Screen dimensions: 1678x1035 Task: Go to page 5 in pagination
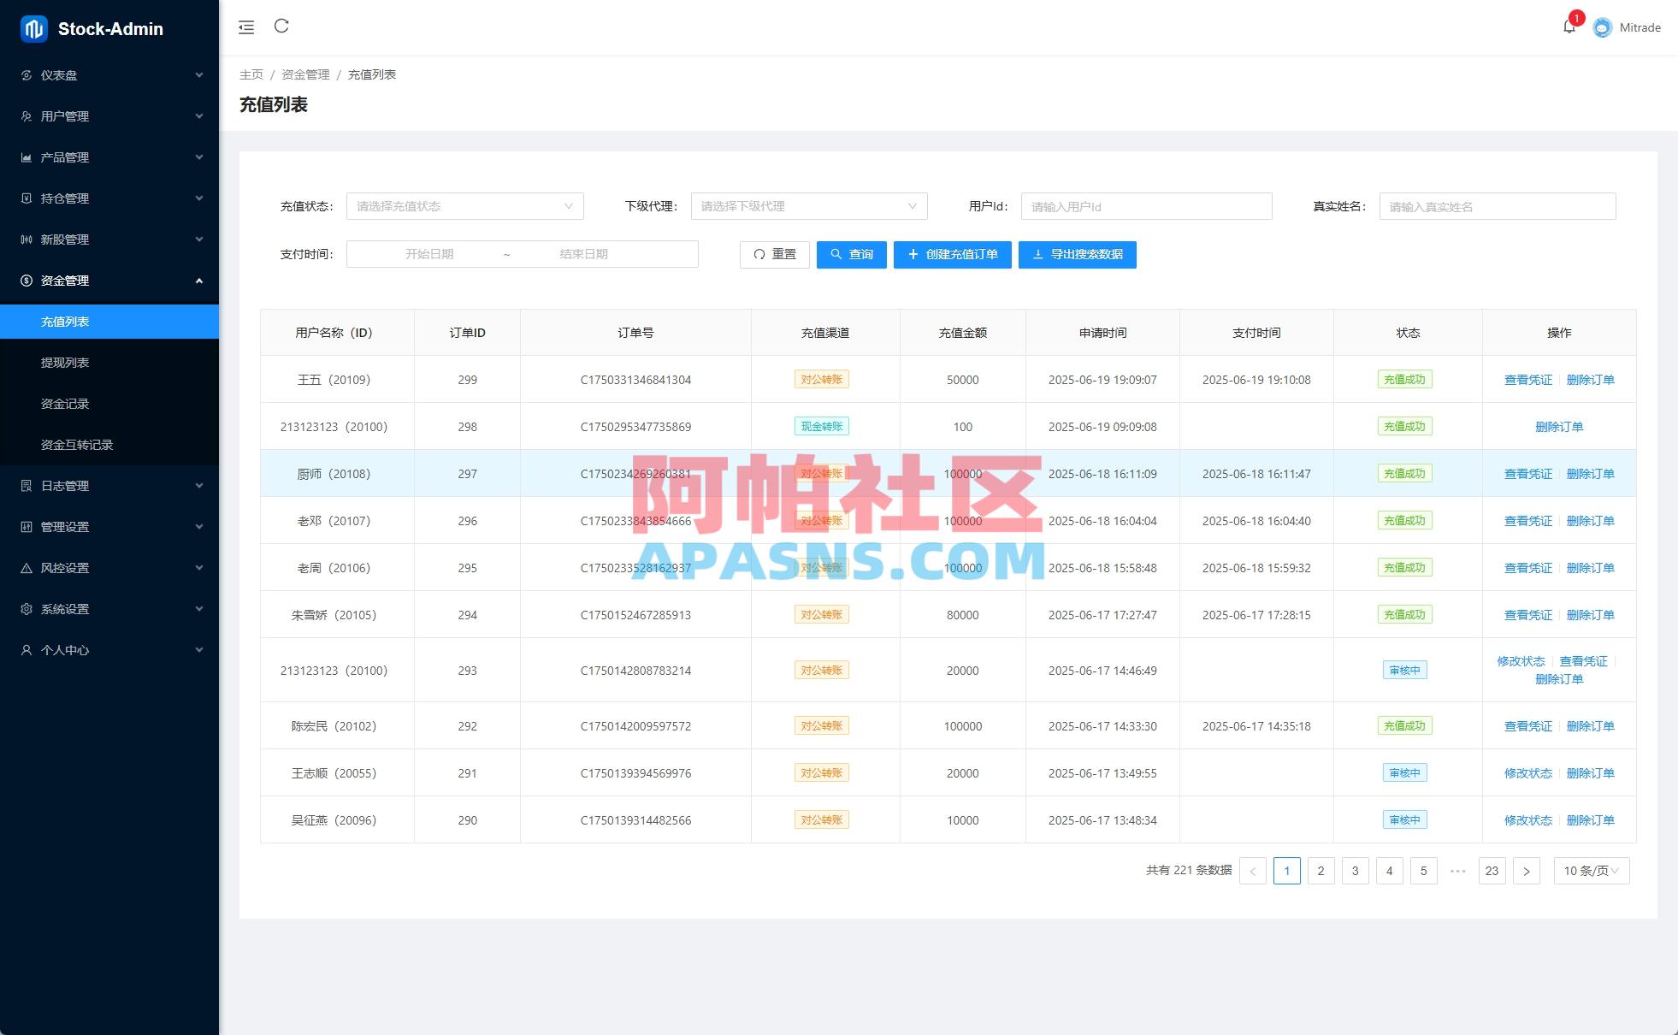(x=1423, y=870)
